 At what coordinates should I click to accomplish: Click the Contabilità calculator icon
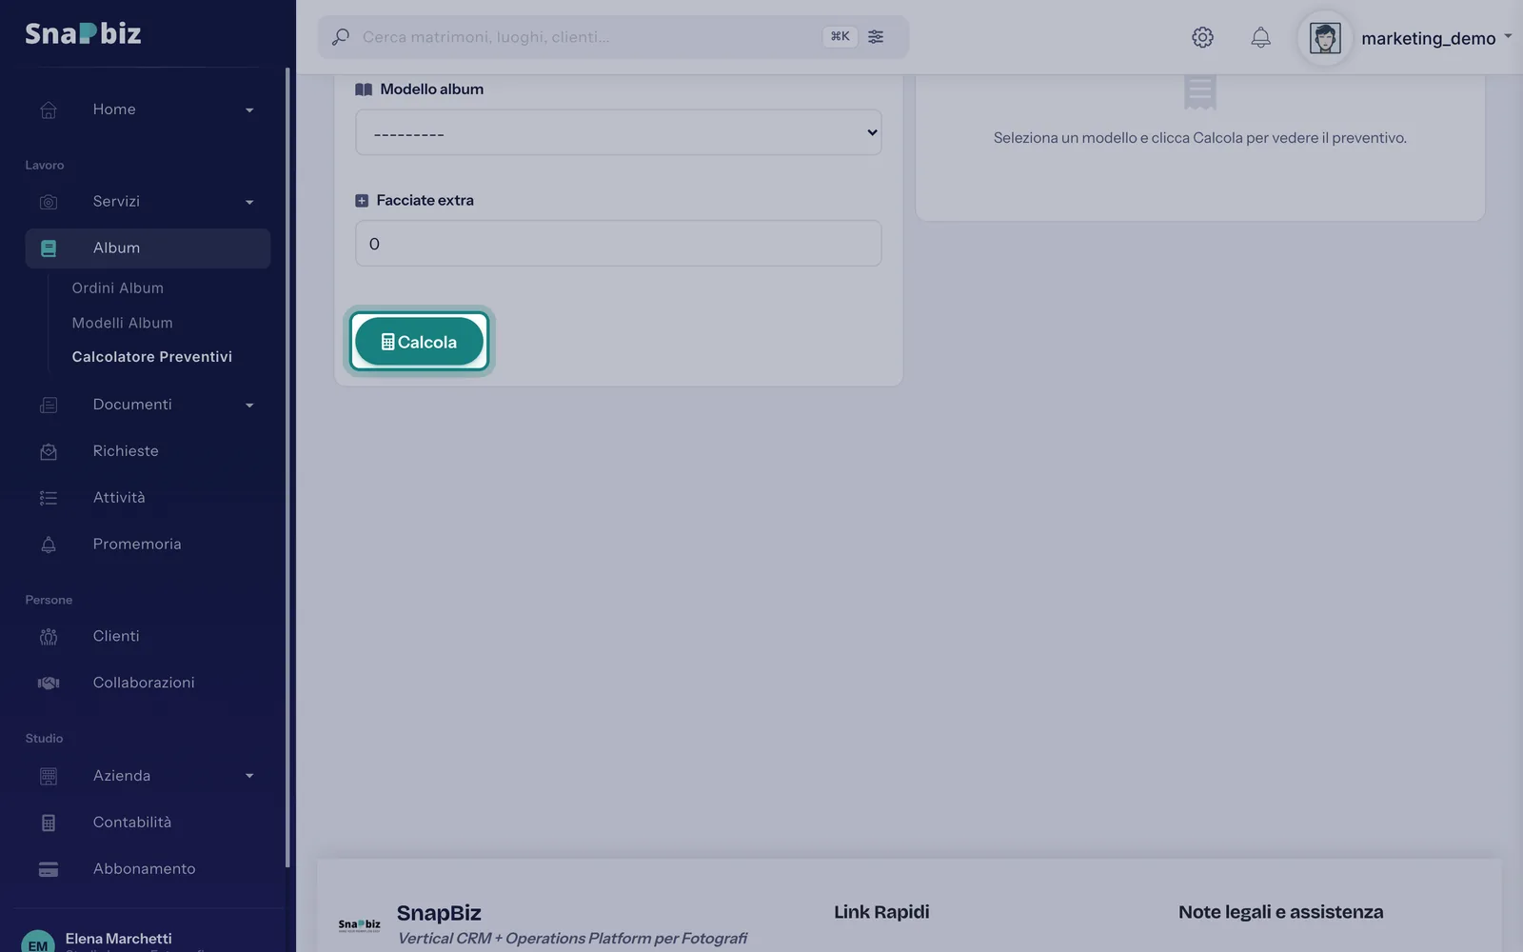click(x=49, y=823)
